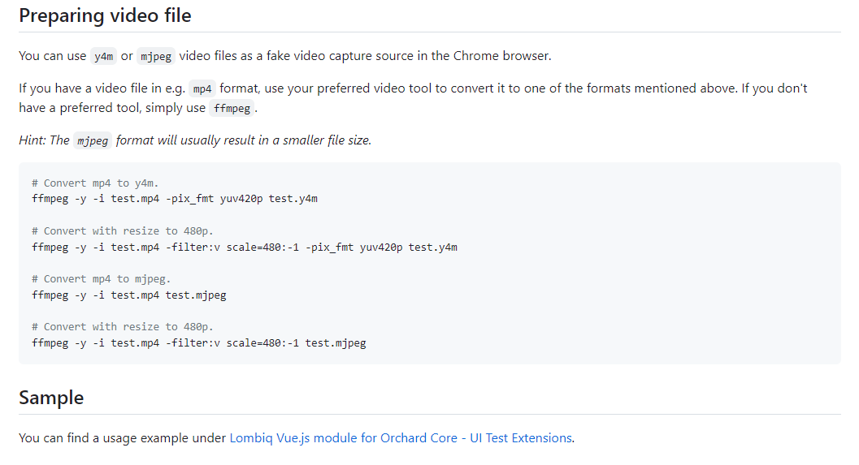The height and width of the screenshot is (465, 859).
Task: Click the command ending 'scale=480:-1 test.mjpeg'
Action: [199, 343]
